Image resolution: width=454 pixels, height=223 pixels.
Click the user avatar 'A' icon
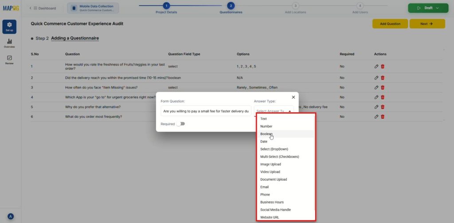(11, 216)
